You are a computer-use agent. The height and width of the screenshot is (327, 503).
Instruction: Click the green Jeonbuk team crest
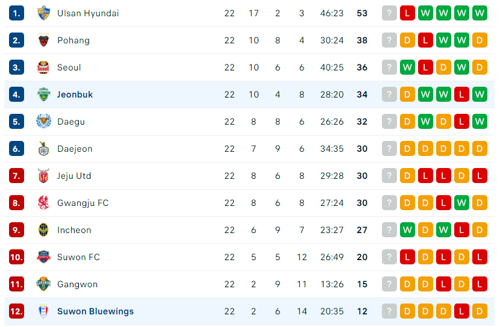[43, 95]
